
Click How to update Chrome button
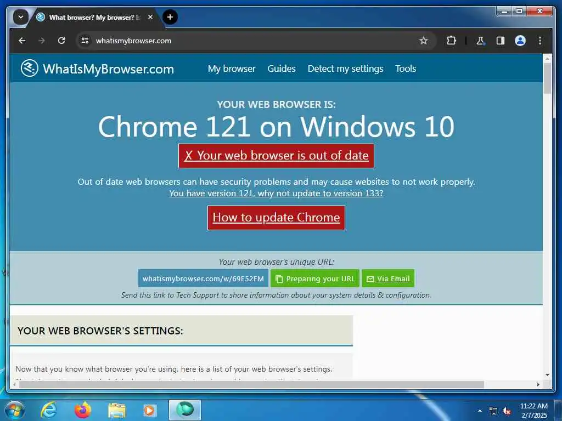[x=277, y=218]
